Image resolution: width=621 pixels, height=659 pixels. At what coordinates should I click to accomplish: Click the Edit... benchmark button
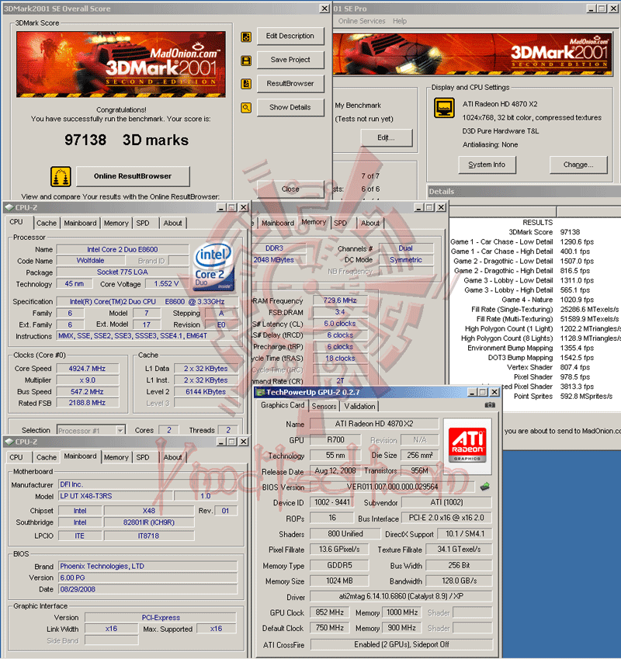tap(386, 137)
